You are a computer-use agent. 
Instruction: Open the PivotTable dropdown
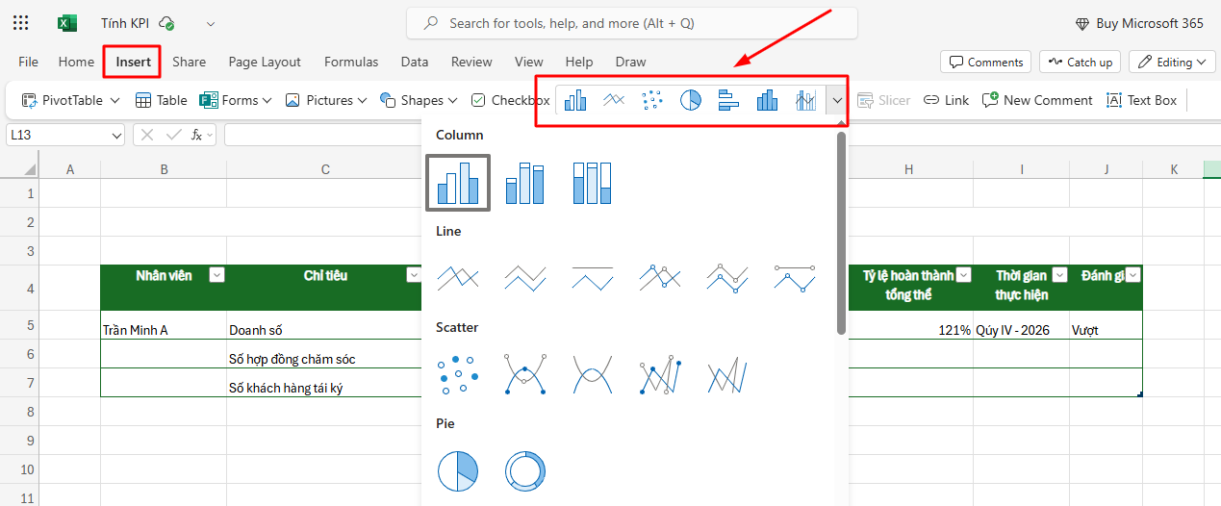coord(114,100)
